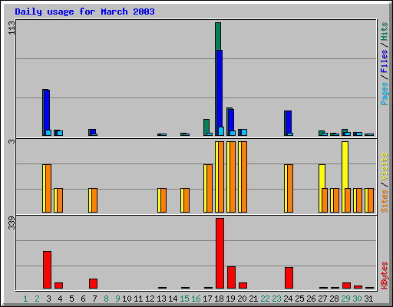Click the "Pages" legend label

click(x=384, y=94)
